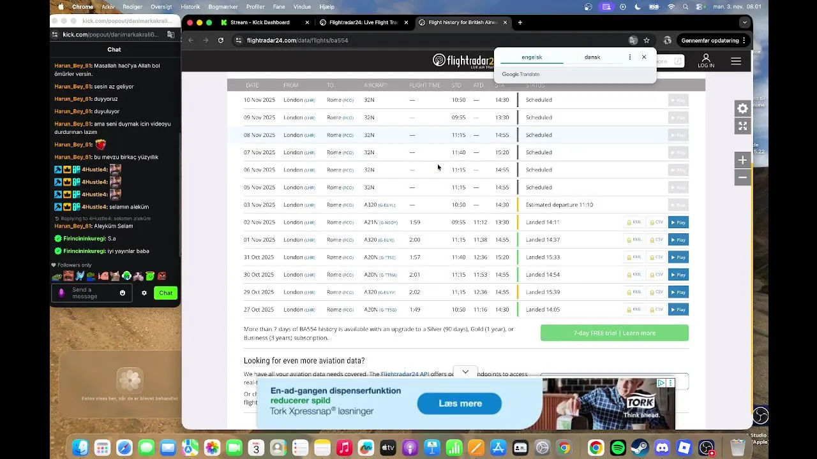Launch Finder from the Dock
Screen dimensions: 817x459
pos(80,448)
